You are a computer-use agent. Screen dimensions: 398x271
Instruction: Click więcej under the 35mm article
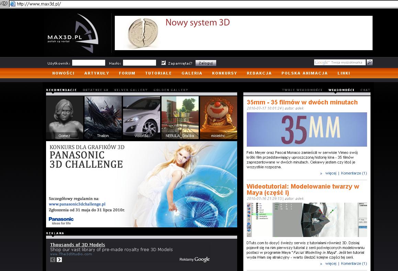(x=331, y=173)
